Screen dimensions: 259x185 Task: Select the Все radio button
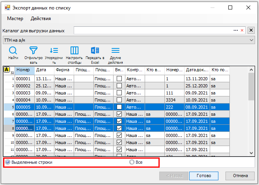(x=132, y=162)
